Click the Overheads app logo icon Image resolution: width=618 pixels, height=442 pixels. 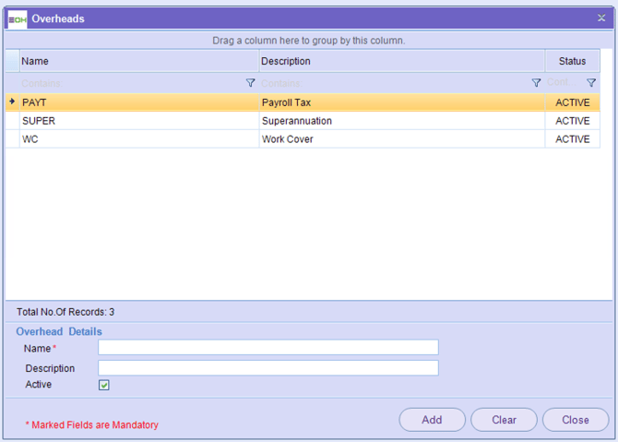click(17, 18)
